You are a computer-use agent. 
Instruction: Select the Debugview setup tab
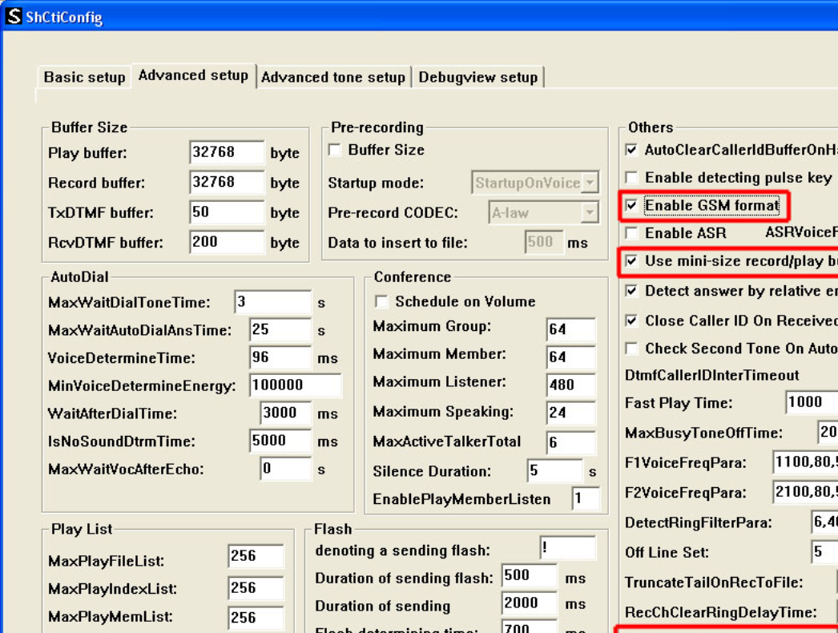[x=478, y=77]
